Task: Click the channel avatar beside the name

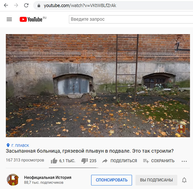Action: tap(13, 180)
